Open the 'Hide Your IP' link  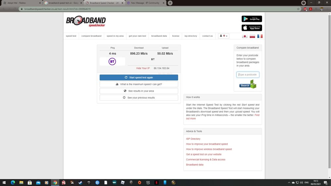(143, 68)
